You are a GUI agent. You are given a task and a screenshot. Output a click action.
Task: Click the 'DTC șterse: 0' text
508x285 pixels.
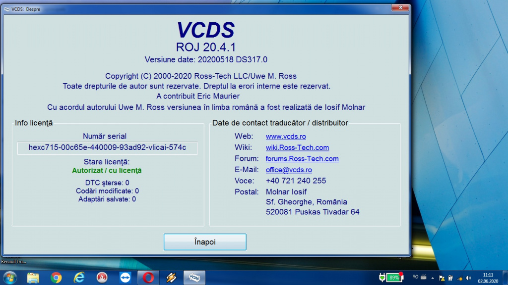click(107, 183)
